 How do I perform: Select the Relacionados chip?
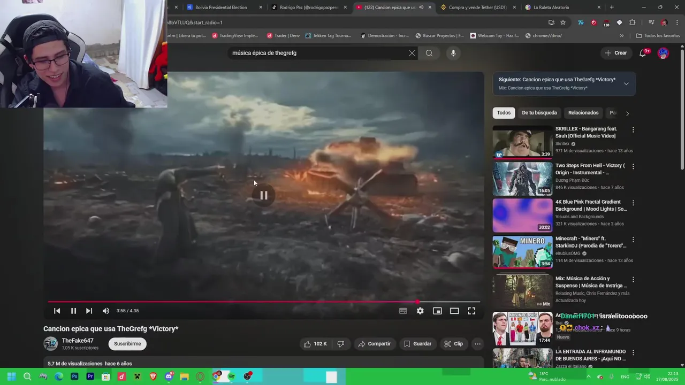click(583, 113)
